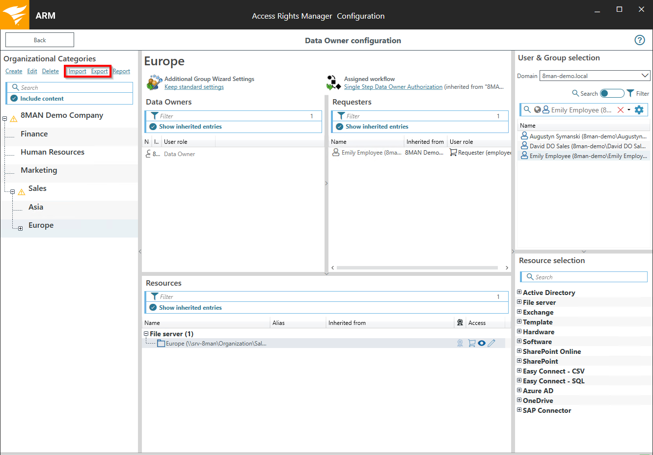
Task: Toggle the Search/Filter switch in user selection
Action: click(x=612, y=93)
